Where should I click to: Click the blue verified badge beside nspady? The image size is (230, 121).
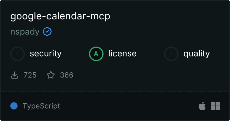[x=47, y=31]
